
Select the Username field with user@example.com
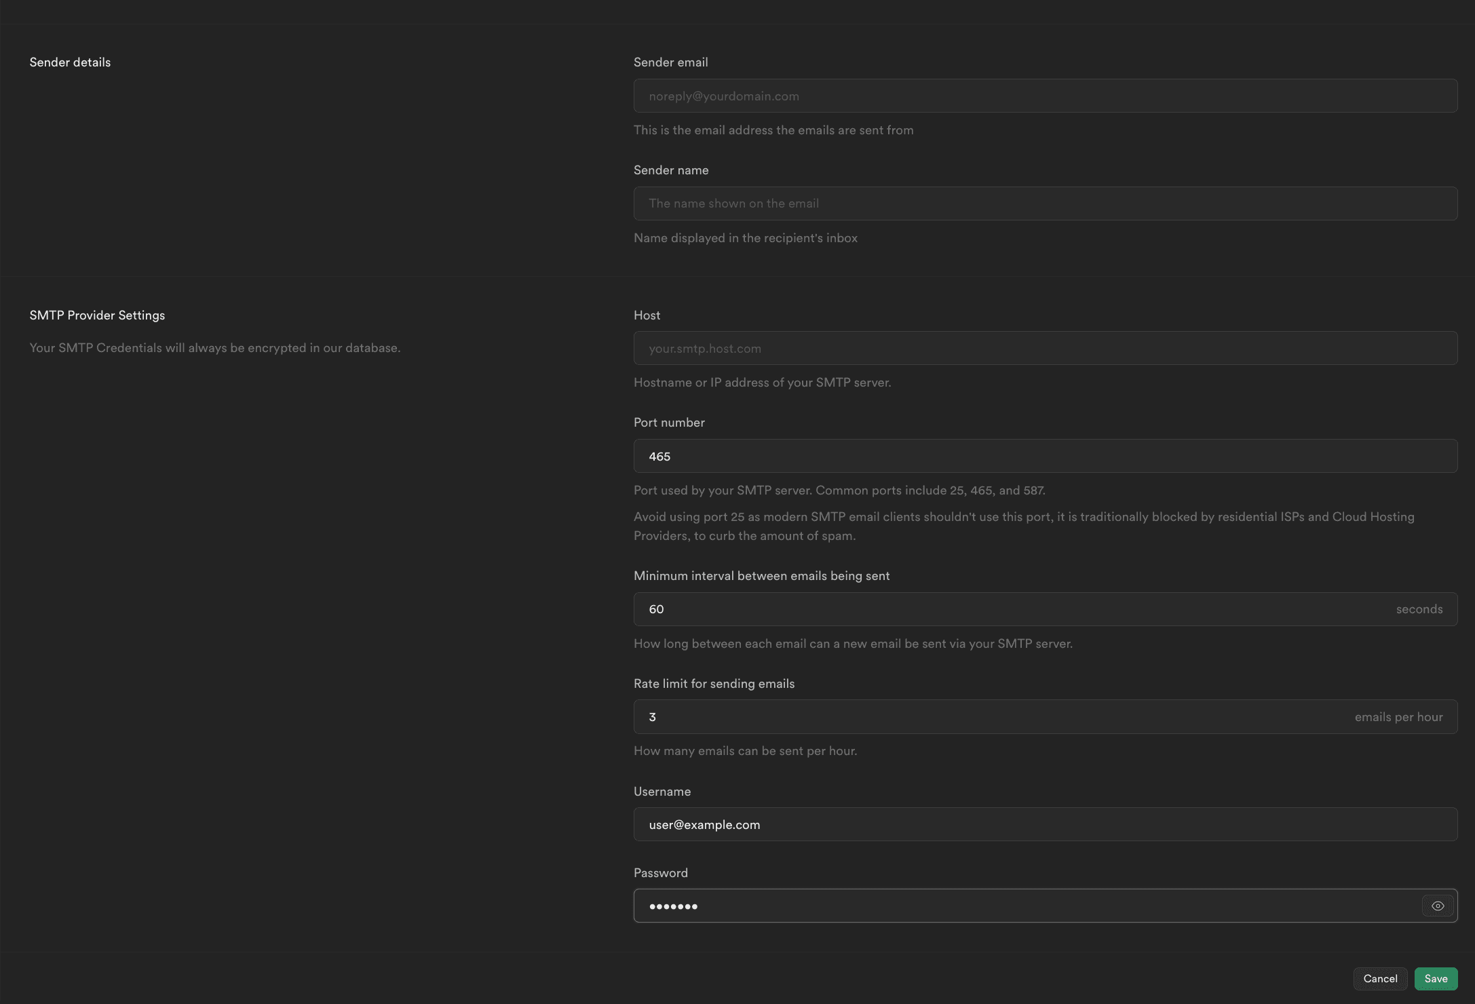click(1046, 824)
